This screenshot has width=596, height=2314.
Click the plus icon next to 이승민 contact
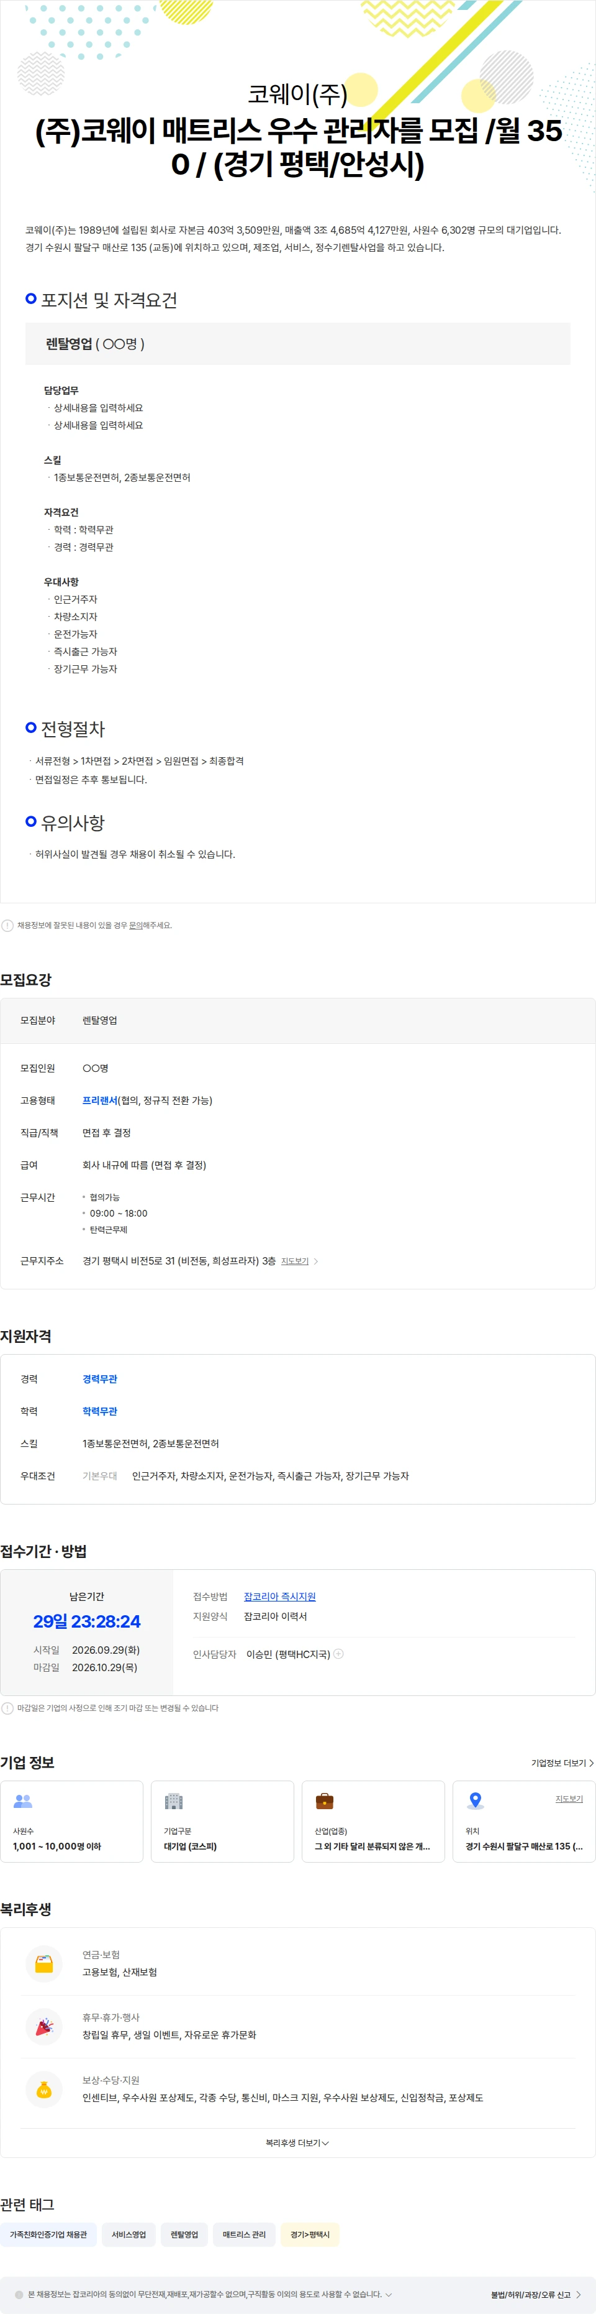pyautogui.click(x=338, y=1654)
